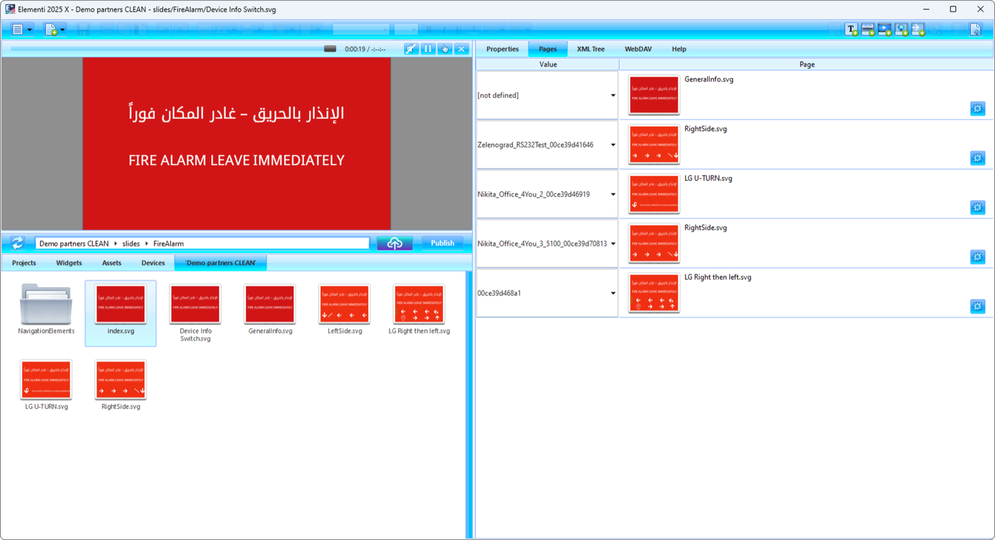Mute the preview audio
The image size is (995, 540).
[411, 48]
